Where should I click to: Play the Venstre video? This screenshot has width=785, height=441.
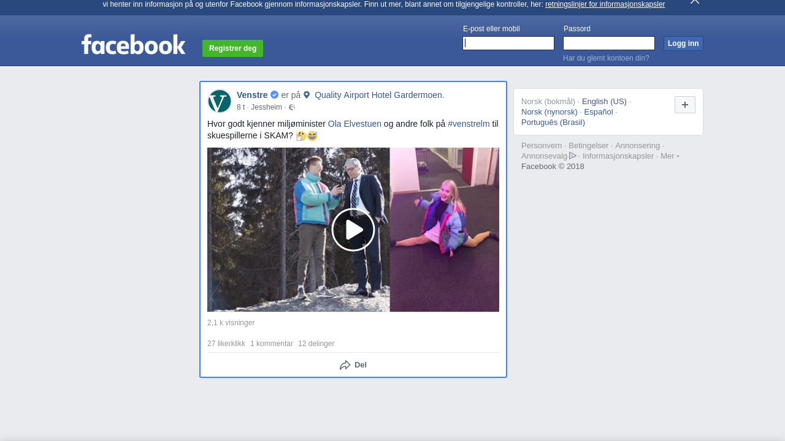pos(353,230)
